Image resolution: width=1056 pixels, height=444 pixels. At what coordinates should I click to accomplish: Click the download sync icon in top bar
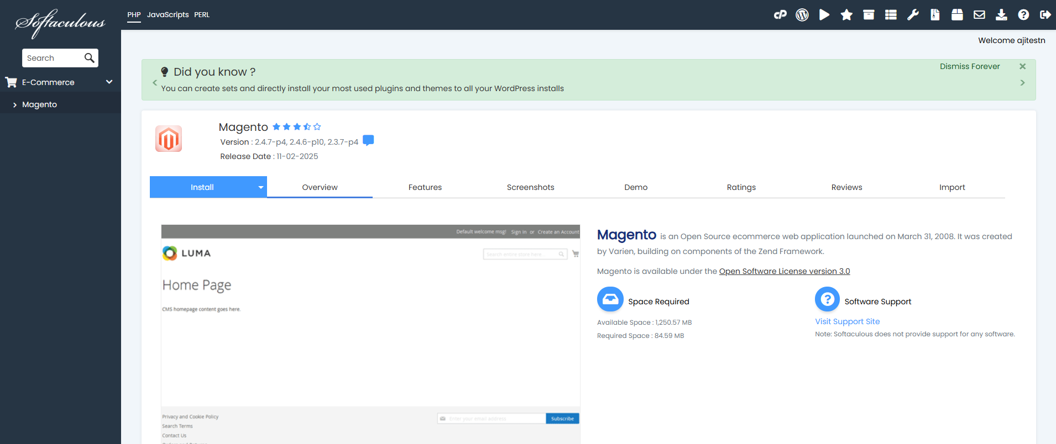point(1001,15)
